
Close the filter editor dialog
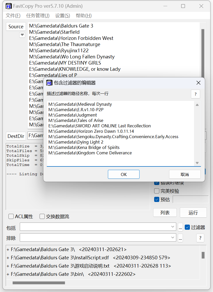[x=199, y=83]
